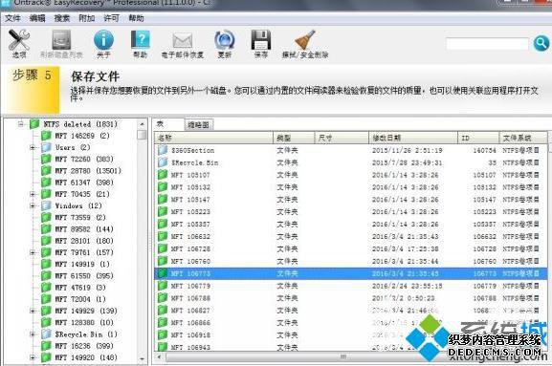Expand the $Recycle.Bin tree node
This screenshot has width=552, height=366.
33,334
